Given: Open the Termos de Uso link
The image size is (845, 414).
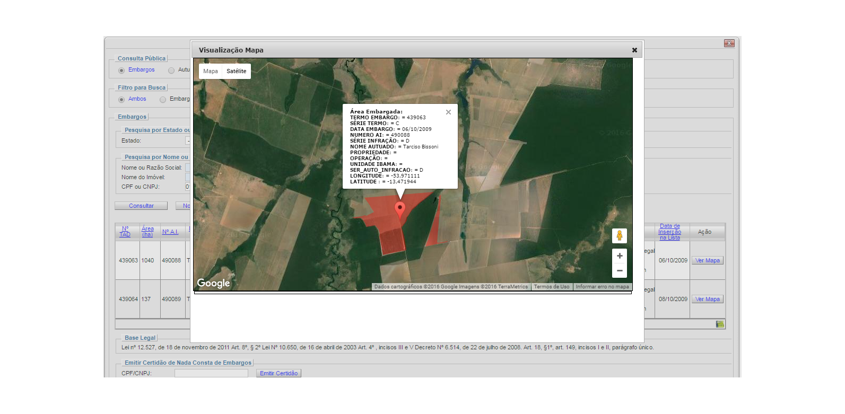Looking at the screenshot, I should point(551,287).
